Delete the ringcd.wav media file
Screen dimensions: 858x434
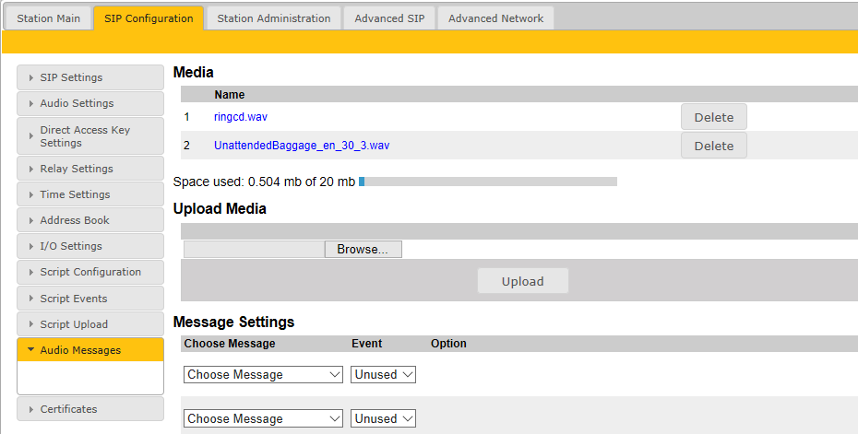click(x=713, y=117)
